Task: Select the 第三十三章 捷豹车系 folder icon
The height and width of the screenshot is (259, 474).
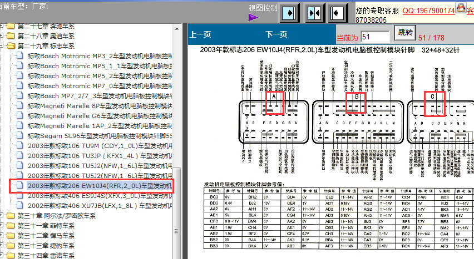Action: coord(11,246)
